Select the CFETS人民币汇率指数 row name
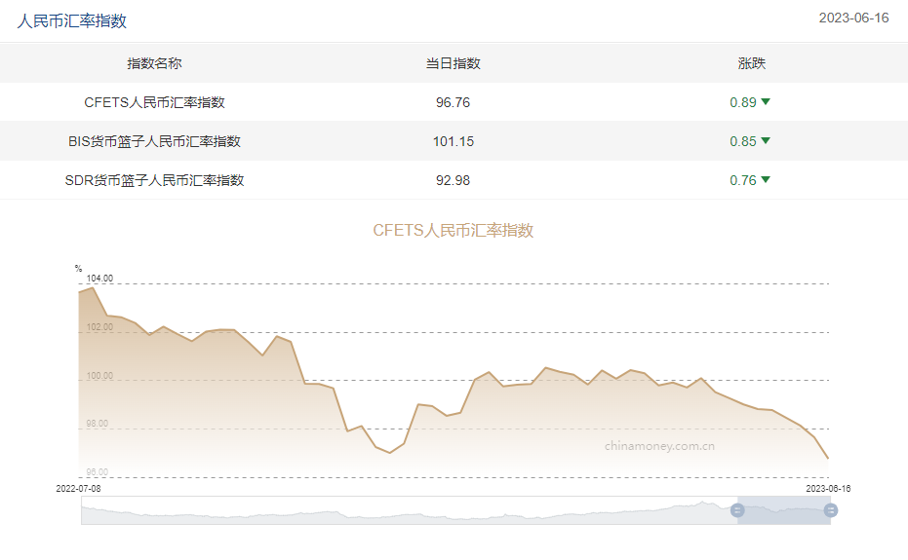908x560 pixels. click(x=154, y=102)
